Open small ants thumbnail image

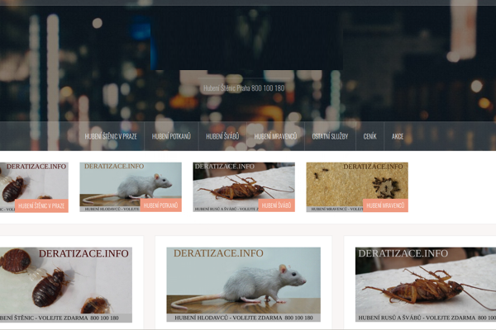tap(357, 187)
